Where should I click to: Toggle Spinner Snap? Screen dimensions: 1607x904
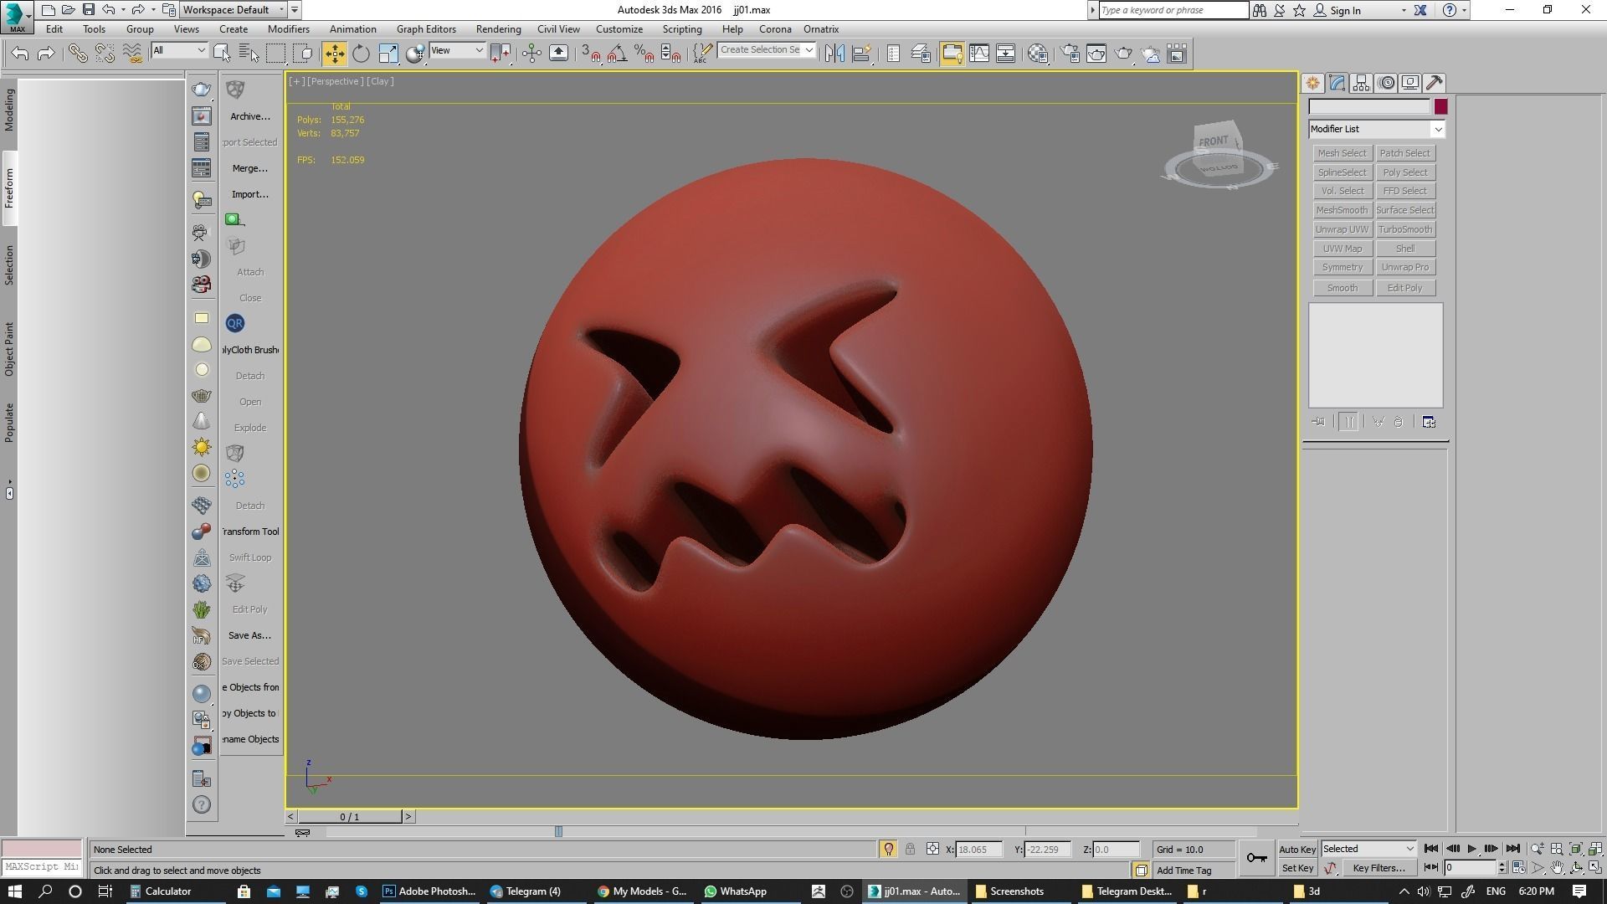[x=671, y=54]
